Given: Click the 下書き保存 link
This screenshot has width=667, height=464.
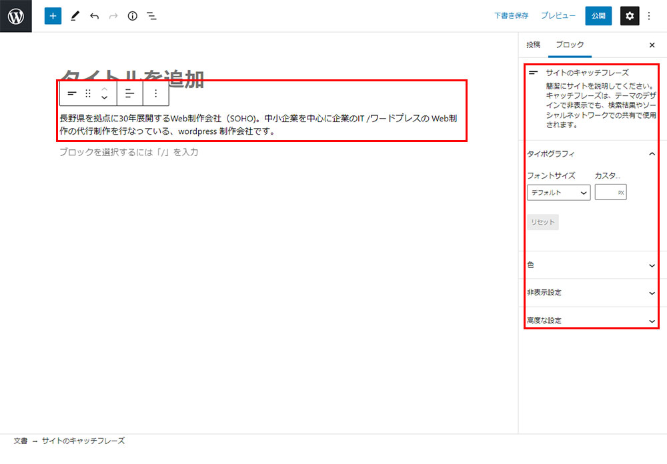Looking at the screenshot, I should tap(511, 16).
